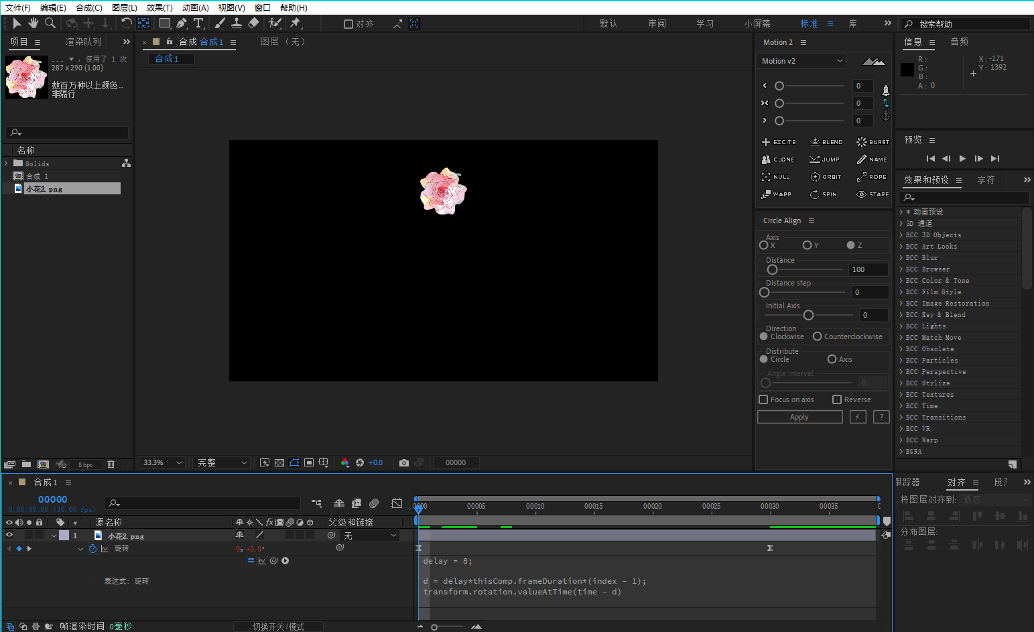
Task: Open the 文件(F) menu
Action: click(x=18, y=7)
